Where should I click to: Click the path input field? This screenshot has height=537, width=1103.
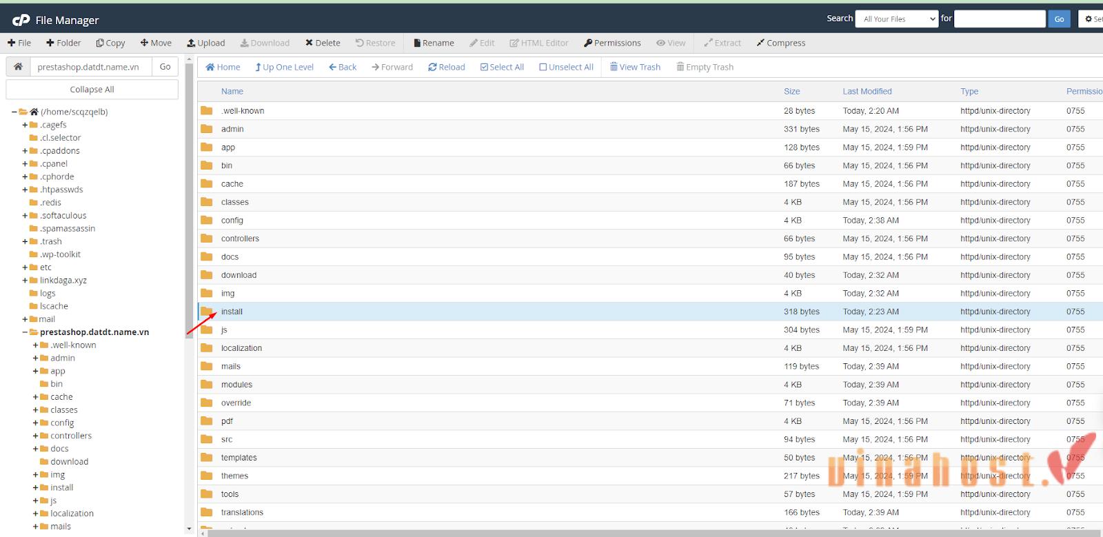coord(90,67)
